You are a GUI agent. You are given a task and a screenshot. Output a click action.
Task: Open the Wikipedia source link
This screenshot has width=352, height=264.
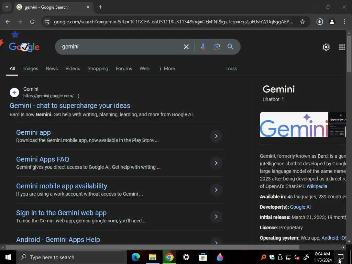click(x=317, y=186)
